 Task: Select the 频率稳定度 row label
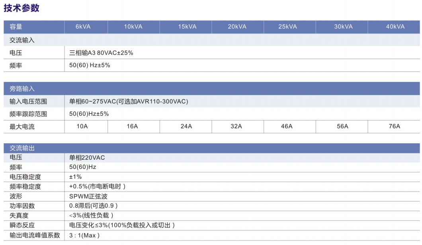25,187
